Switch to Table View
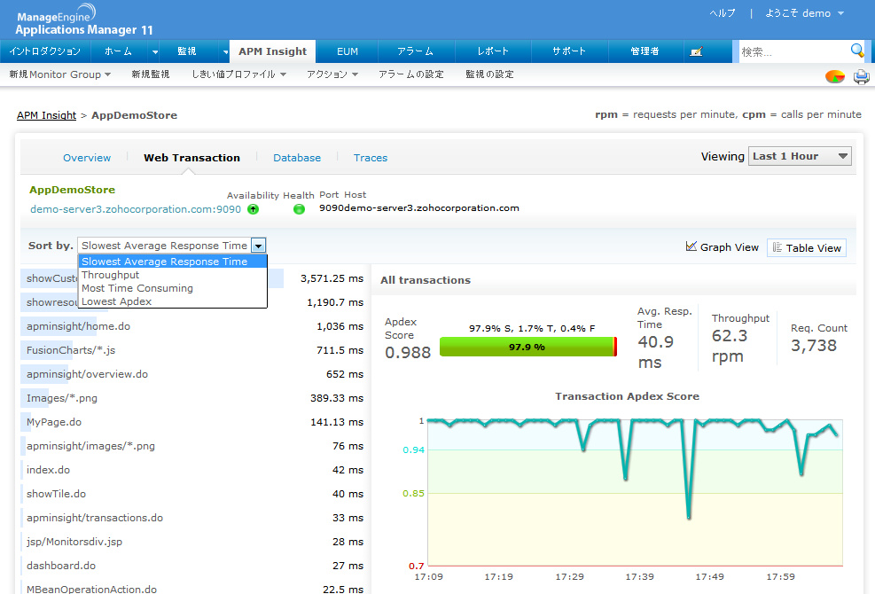Screen dimensions: 875x594 click(x=806, y=248)
